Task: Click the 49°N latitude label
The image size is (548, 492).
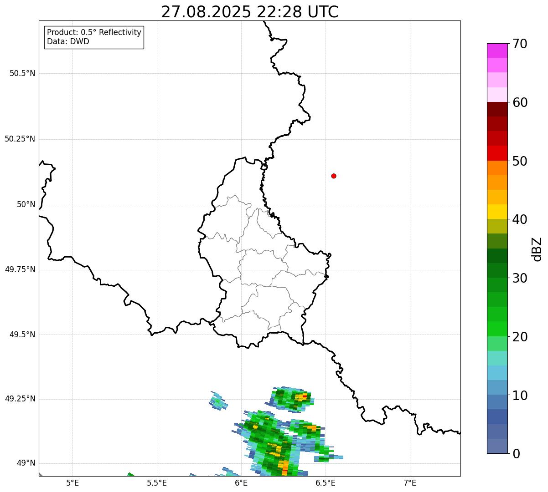Action: [26, 463]
